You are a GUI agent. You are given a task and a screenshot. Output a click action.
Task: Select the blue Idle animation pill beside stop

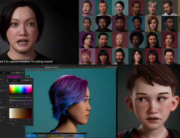31,136
